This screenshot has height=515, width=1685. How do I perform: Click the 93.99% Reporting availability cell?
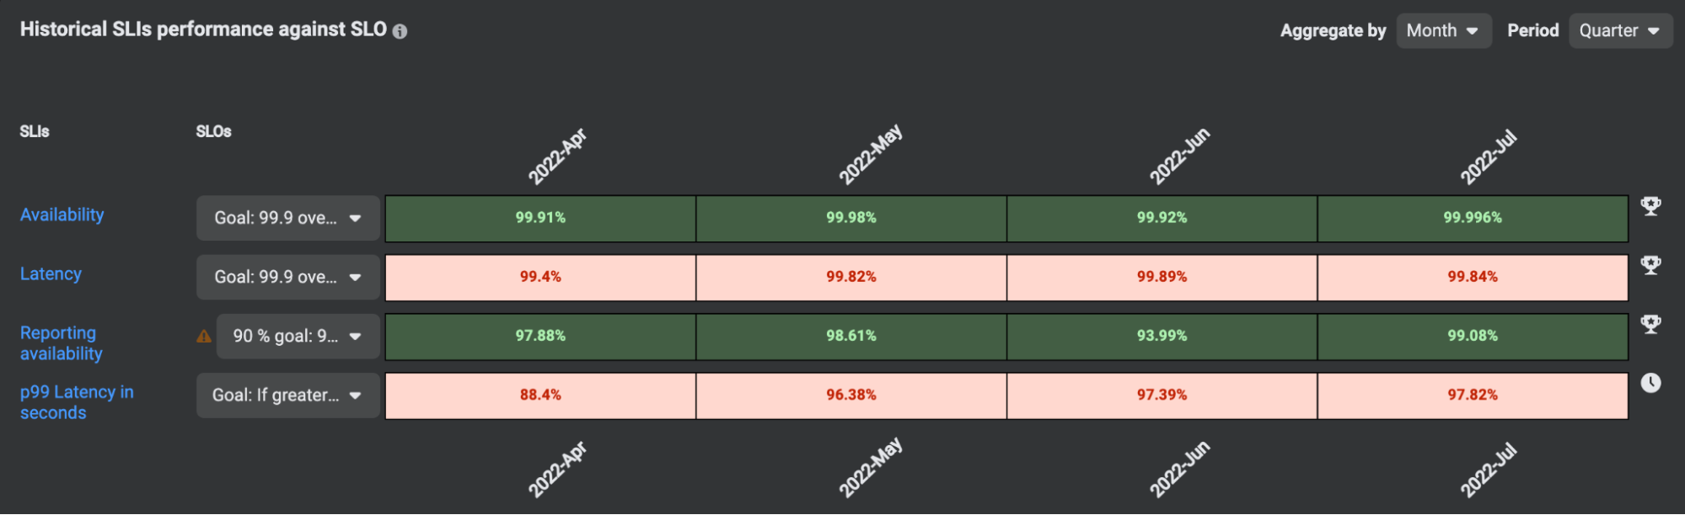pyautogui.click(x=1162, y=336)
